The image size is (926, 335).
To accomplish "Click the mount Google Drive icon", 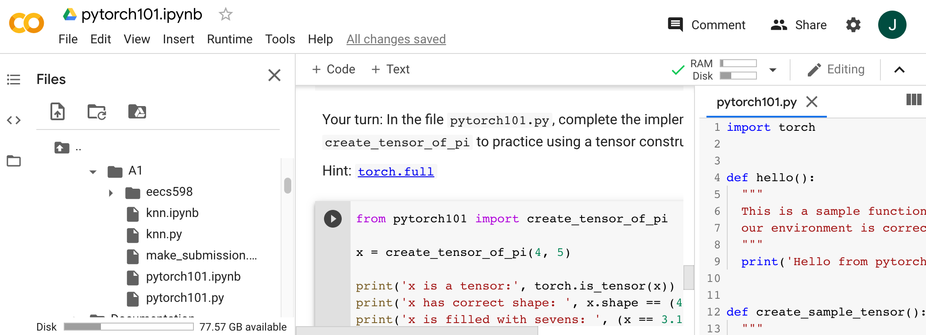I will point(137,111).
